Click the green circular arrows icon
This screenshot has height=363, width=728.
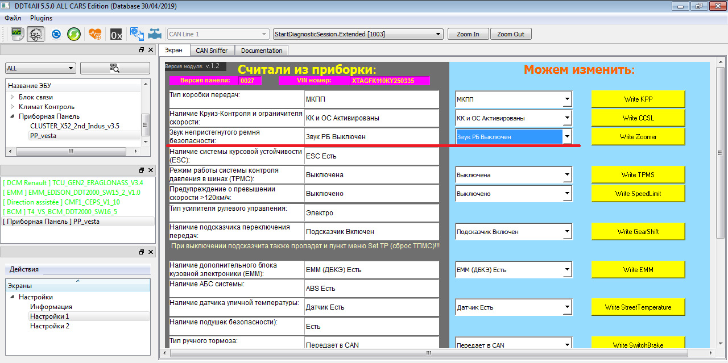(x=73, y=34)
